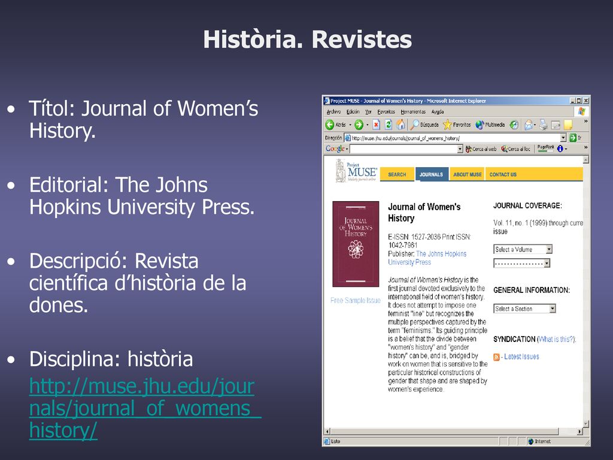Screen dimensions: 613x460
Task: Expand the Forward button history dropdown arrow
Action: coord(367,125)
